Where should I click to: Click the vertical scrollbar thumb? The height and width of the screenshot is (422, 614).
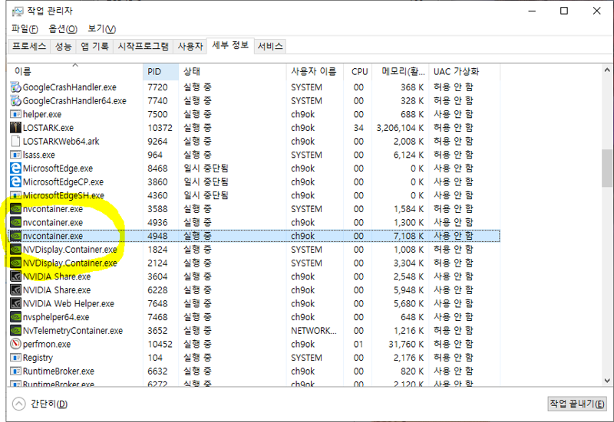point(607,168)
